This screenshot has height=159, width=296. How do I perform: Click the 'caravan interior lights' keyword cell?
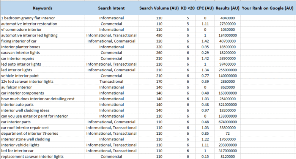click(x=43, y=53)
